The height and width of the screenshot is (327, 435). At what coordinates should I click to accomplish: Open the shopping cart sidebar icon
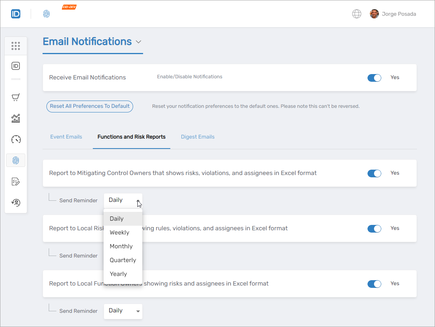tap(16, 97)
